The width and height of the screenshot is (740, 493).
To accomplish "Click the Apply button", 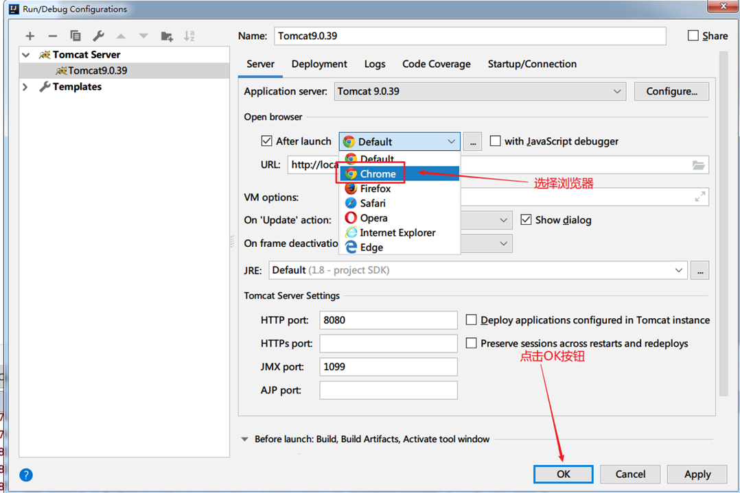I will pyautogui.click(x=697, y=474).
